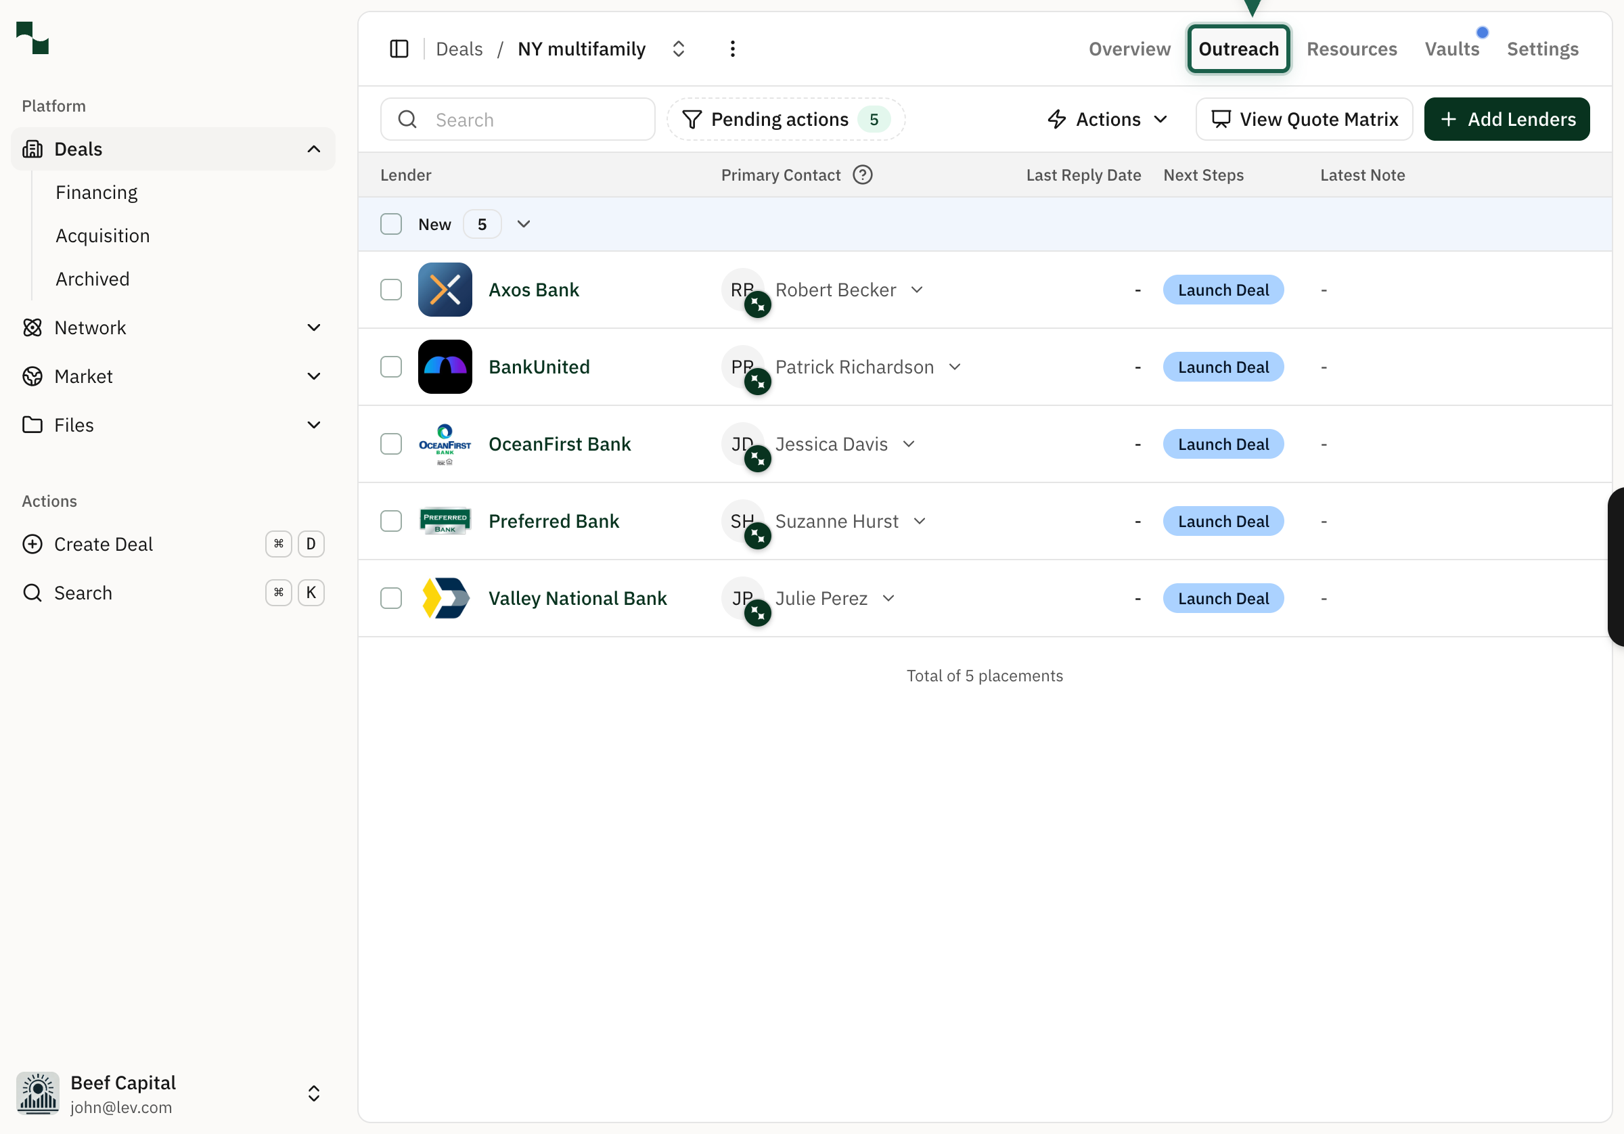Image resolution: width=1624 pixels, height=1134 pixels.
Task: Check the OceanFirst Bank row checkbox
Action: [391, 445]
